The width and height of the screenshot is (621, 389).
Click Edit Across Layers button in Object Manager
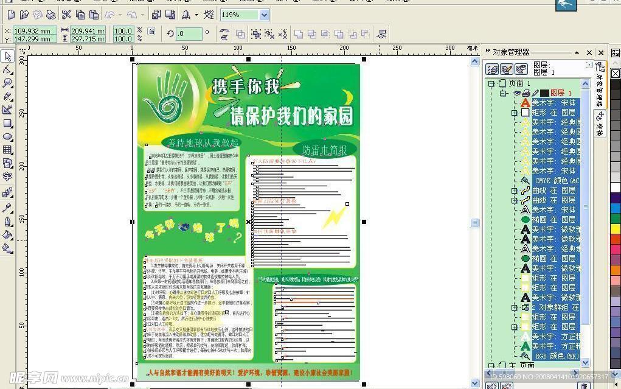click(x=506, y=69)
